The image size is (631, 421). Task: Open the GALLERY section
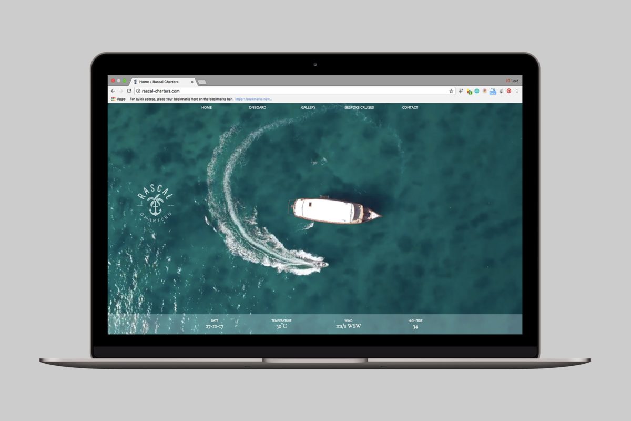tap(308, 108)
